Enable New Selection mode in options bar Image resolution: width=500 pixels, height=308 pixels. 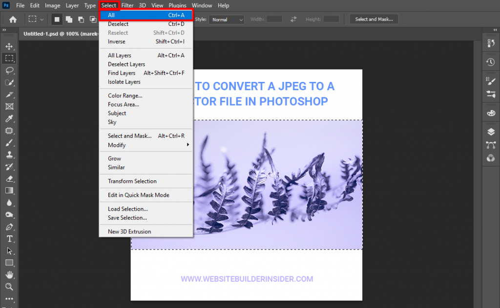[x=57, y=19]
